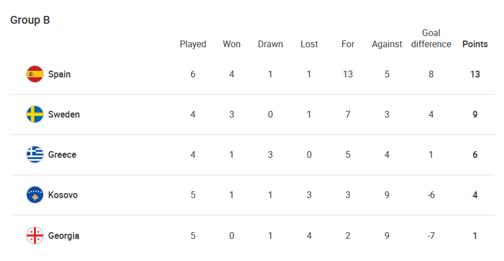This screenshot has height=261, width=504.
Task: Click the Goal difference column header
Action: coord(431,39)
